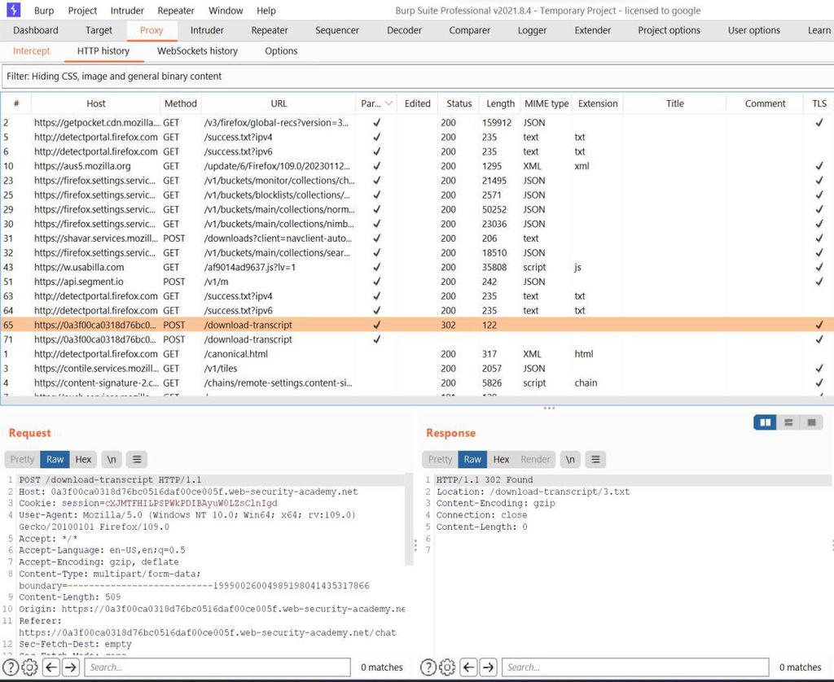834x682 pixels.
Task: Sort history by the Host column
Action: pyautogui.click(x=96, y=103)
